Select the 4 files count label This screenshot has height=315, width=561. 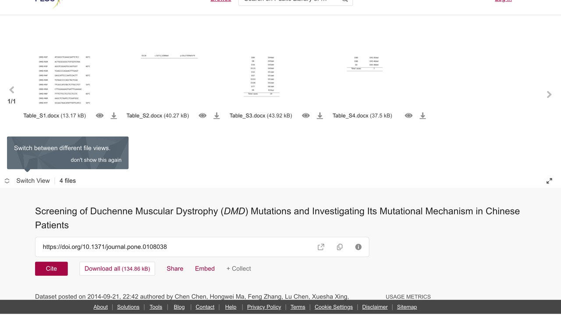pyautogui.click(x=67, y=181)
